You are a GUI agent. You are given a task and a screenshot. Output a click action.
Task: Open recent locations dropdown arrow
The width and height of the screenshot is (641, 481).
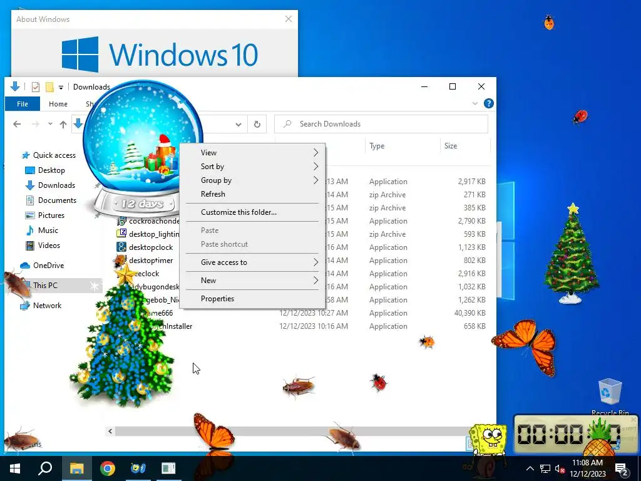(x=50, y=124)
